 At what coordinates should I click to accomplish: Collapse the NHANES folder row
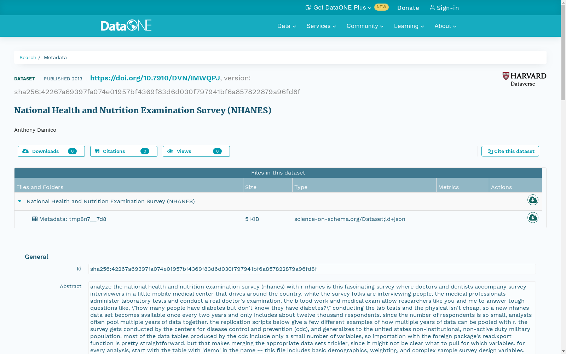20,201
